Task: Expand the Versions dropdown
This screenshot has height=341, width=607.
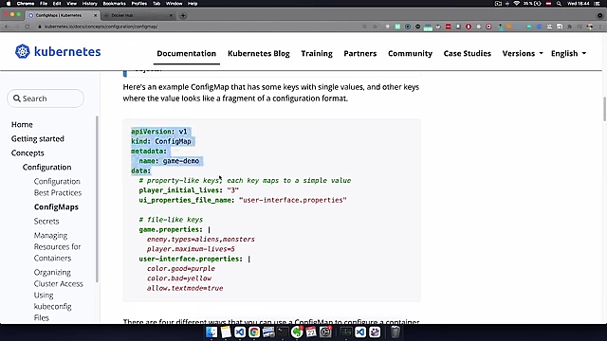Action: pyautogui.click(x=523, y=53)
